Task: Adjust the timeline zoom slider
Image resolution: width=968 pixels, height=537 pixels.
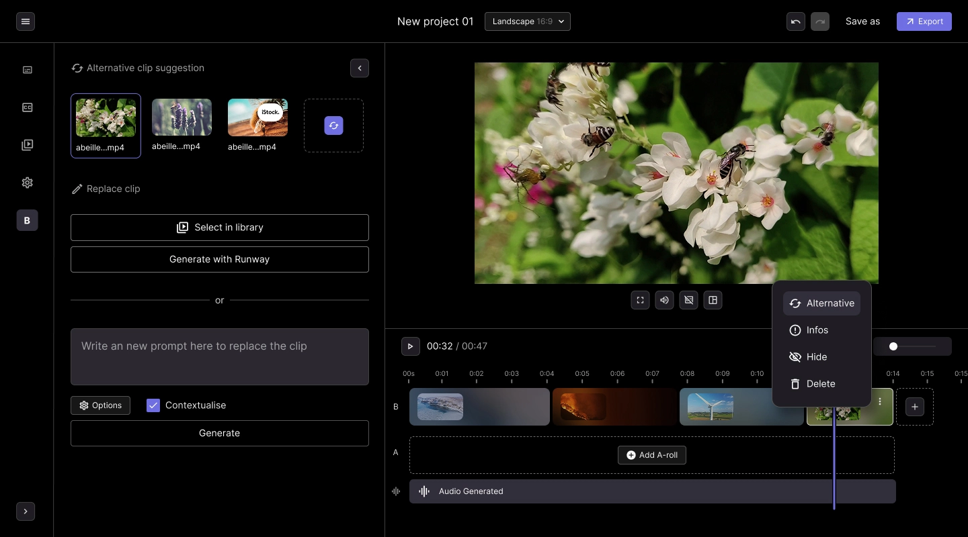Action: click(893, 346)
